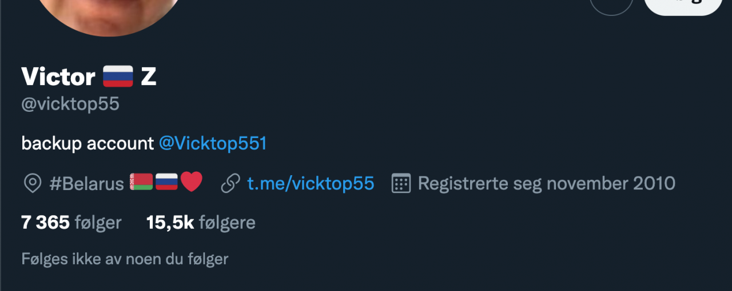
Task: Click the calendar icon beside join date
Action: tap(401, 184)
